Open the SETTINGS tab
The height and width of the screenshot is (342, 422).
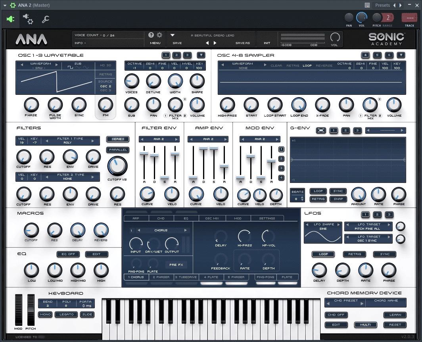pyautogui.click(x=267, y=218)
